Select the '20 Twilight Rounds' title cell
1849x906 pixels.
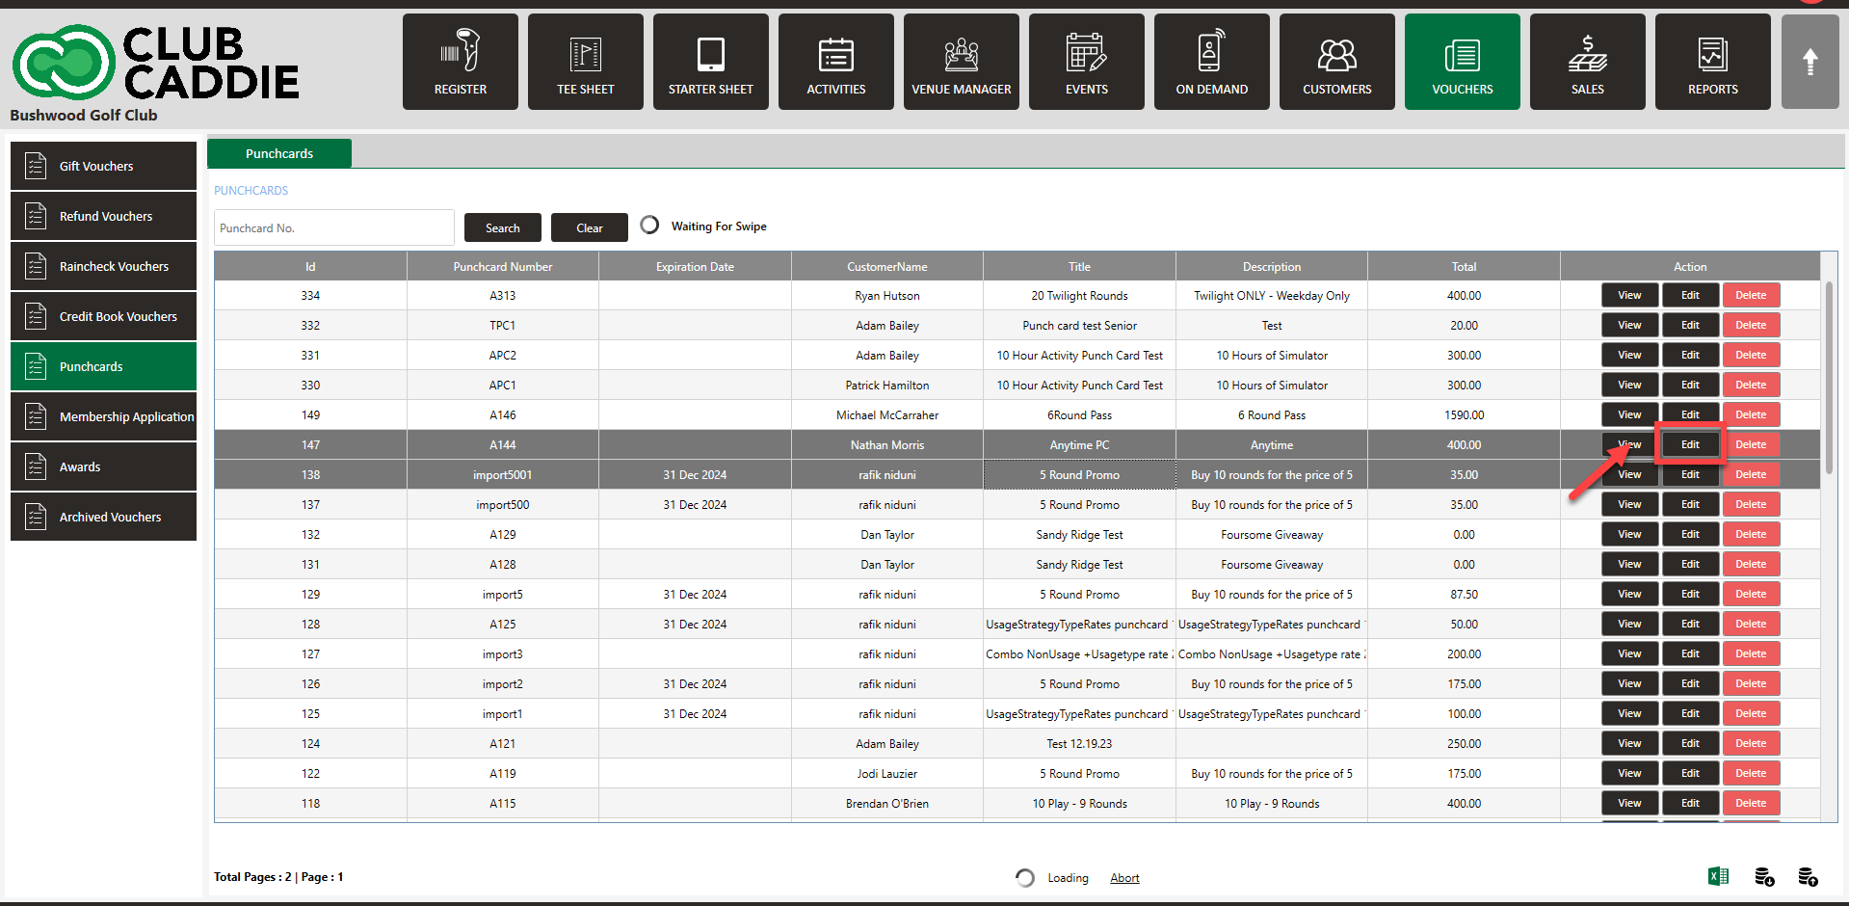[x=1079, y=296]
